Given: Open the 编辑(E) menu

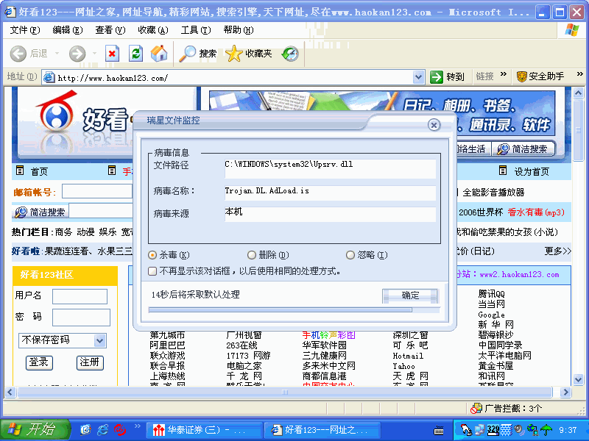Looking at the screenshot, I should coord(68,30).
